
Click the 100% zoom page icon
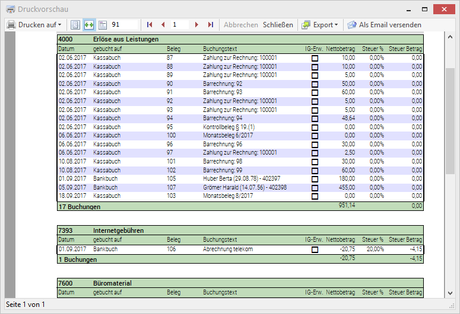101,25
